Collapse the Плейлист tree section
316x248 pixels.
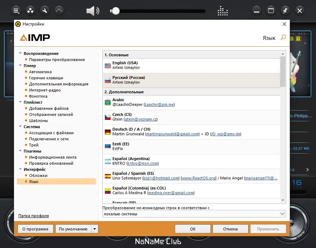[x=20, y=102]
